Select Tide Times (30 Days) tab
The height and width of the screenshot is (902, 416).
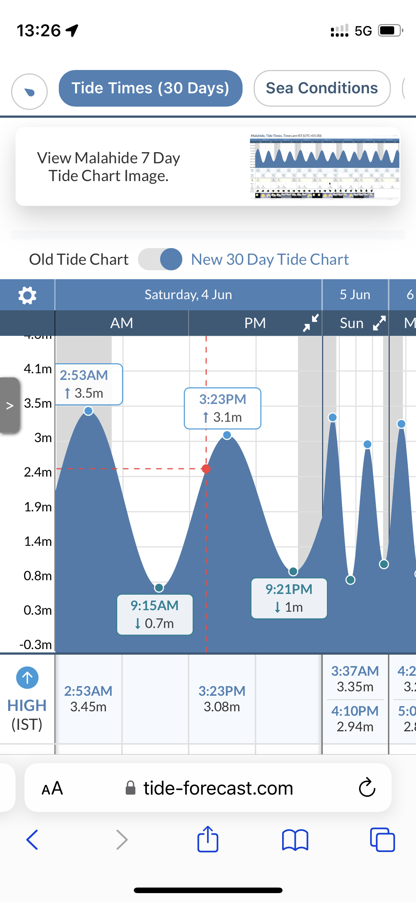coord(150,88)
